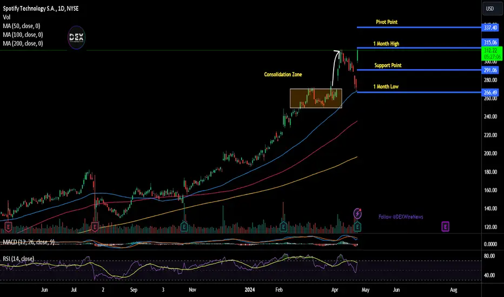Select the Consolidation Zone text label

pyautogui.click(x=283, y=74)
